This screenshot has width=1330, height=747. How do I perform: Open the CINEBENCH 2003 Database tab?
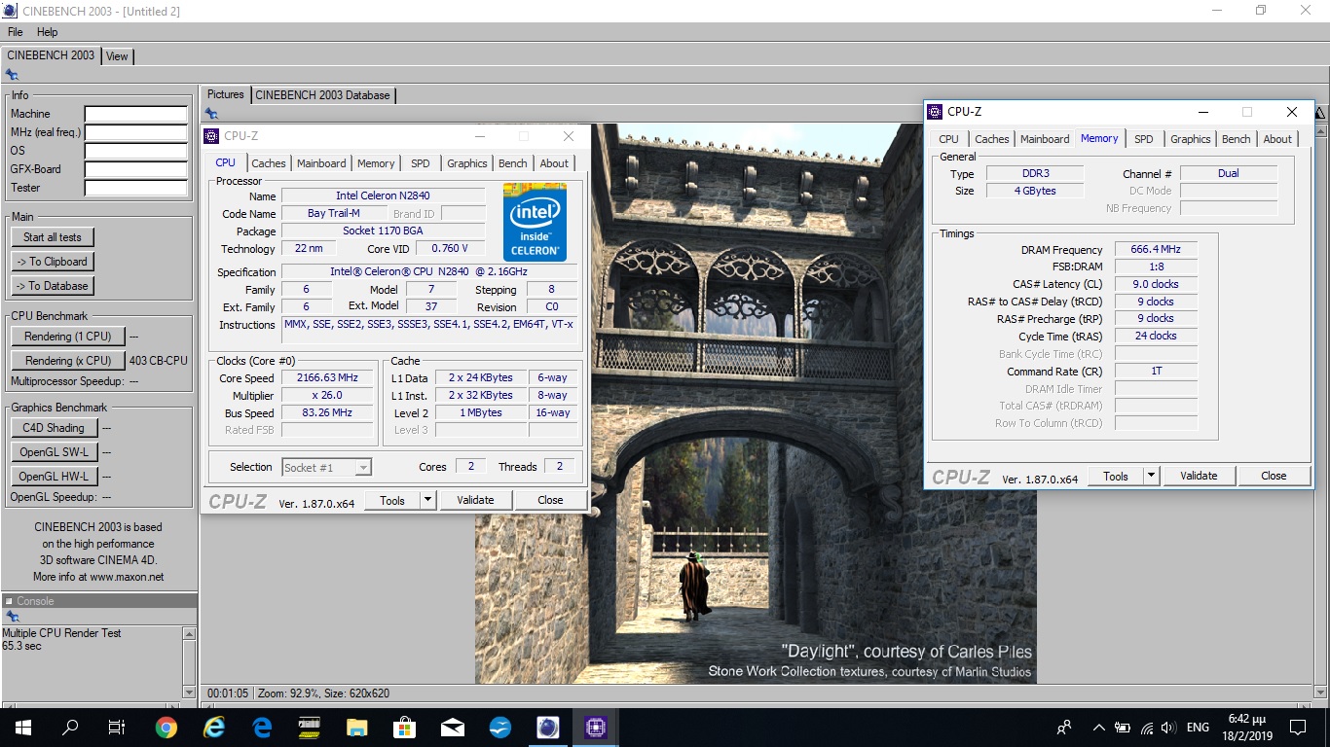[322, 95]
